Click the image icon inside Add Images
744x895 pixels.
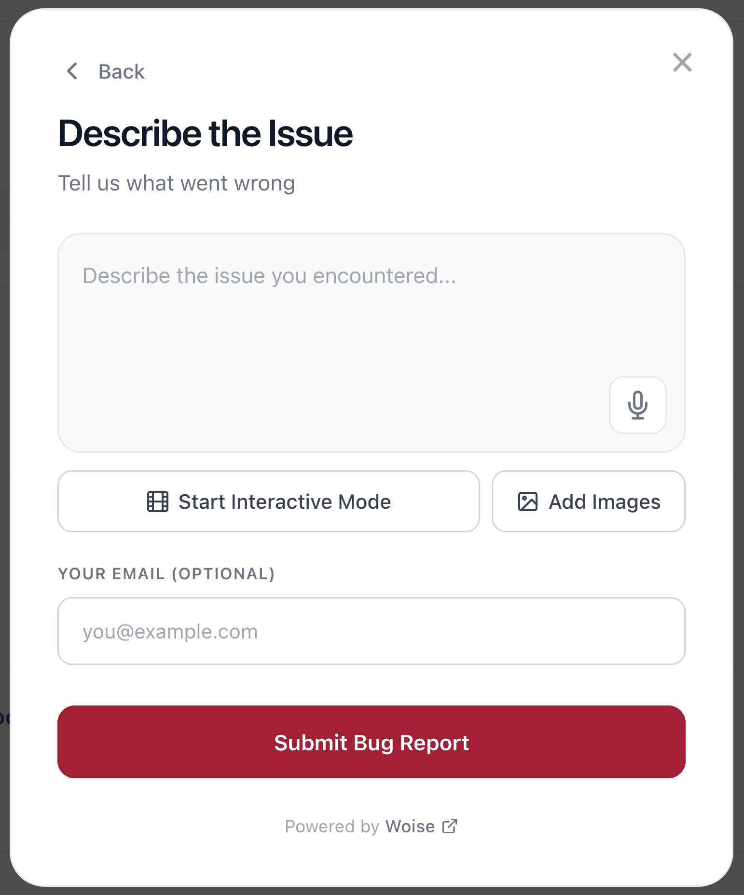click(x=527, y=502)
